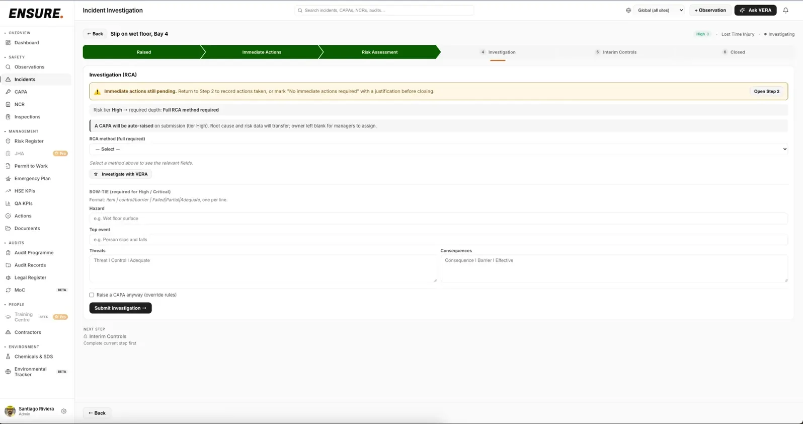Click the Ask VERA button
This screenshot has width=803, height=424.
(755, 10)
